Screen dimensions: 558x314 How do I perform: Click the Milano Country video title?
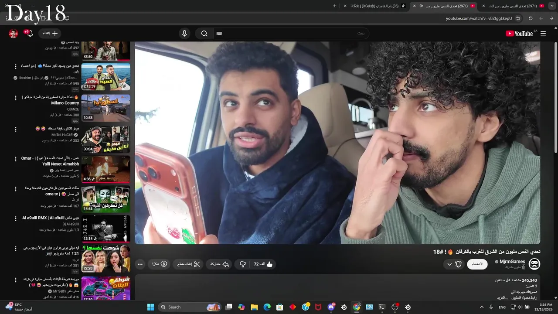[51, 100]
